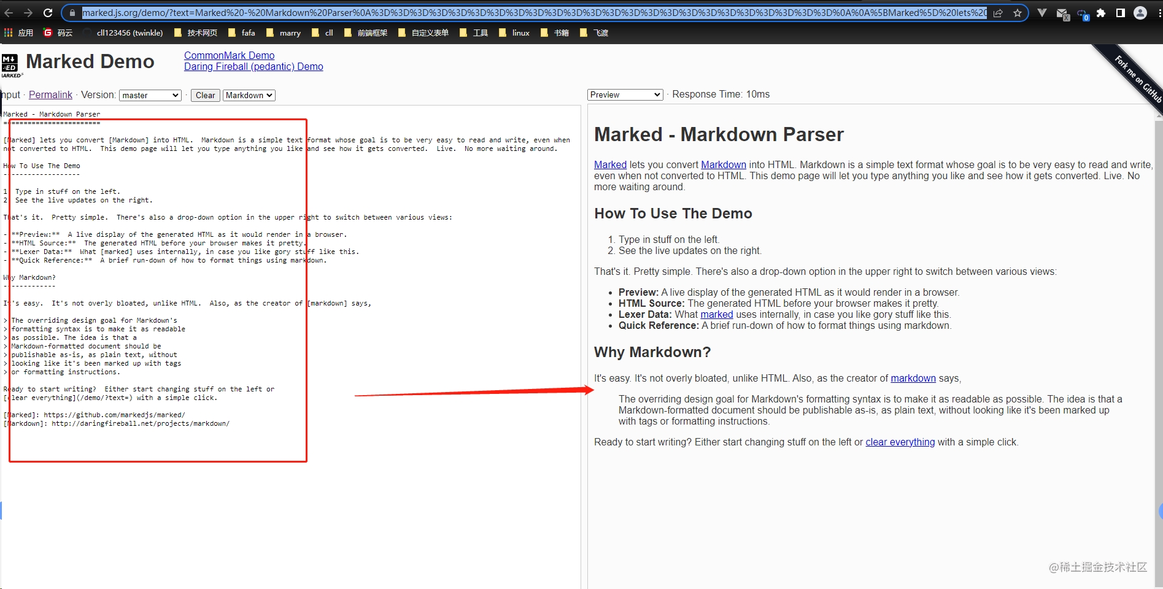Open the mail checker extension icon

[1063, 13]
